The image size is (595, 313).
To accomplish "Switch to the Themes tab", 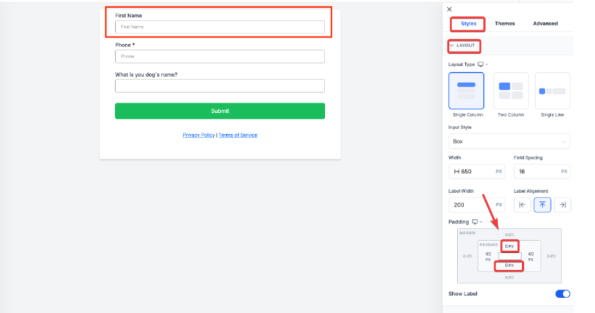I will point(505,24).
